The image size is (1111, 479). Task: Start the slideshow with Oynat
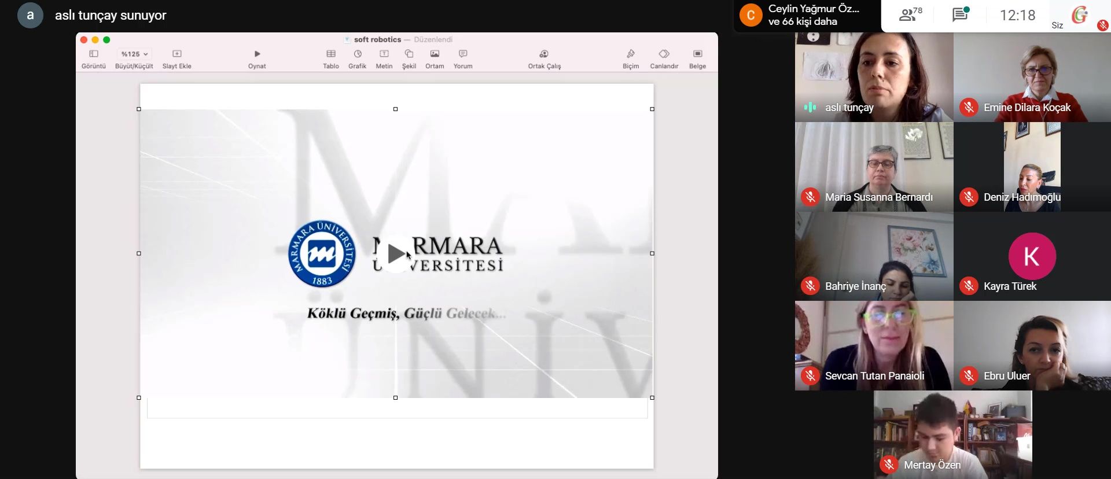[x=257, y=59]
